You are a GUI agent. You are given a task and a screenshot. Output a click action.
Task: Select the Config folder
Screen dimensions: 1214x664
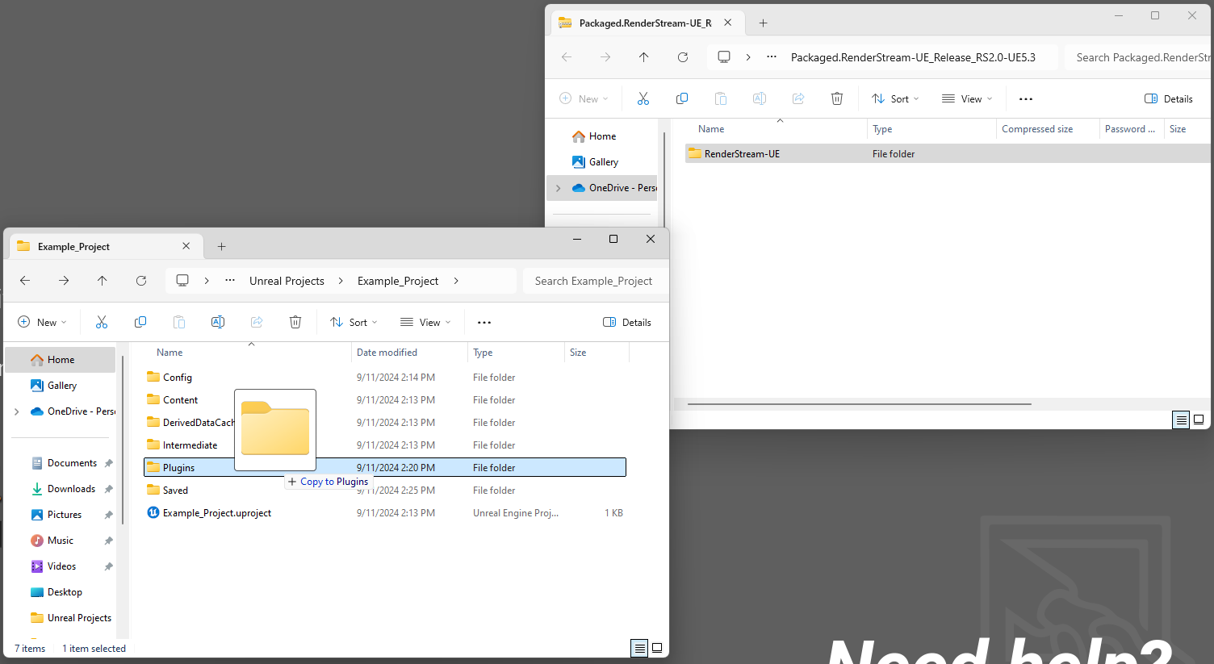(x=385, y=378)
